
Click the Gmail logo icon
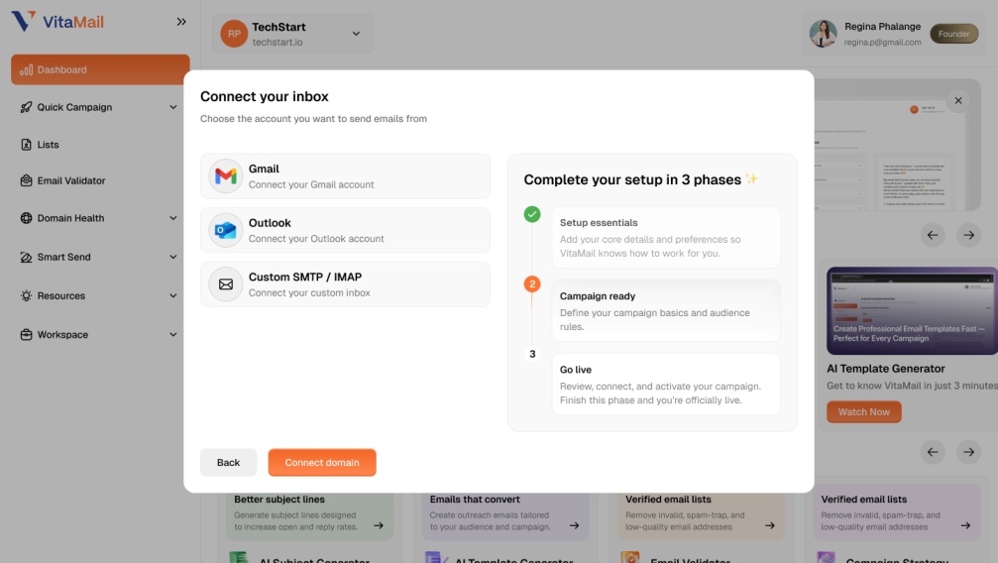(225, 175)
